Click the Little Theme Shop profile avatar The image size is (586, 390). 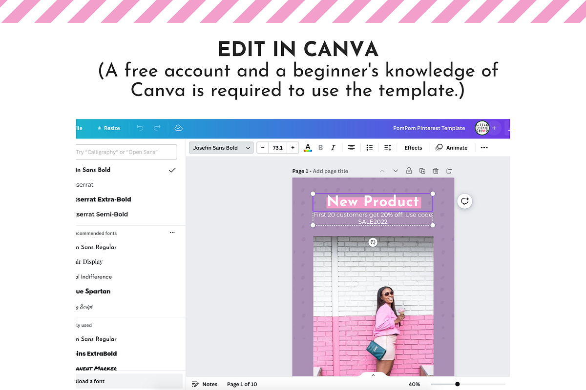pyautogui.click(x=482, y=128)
